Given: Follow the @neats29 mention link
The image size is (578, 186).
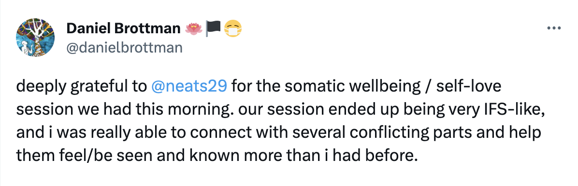Looking at the screenshot, I should (189, 87).
